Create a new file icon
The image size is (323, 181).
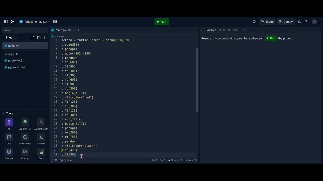coord(33,37)
